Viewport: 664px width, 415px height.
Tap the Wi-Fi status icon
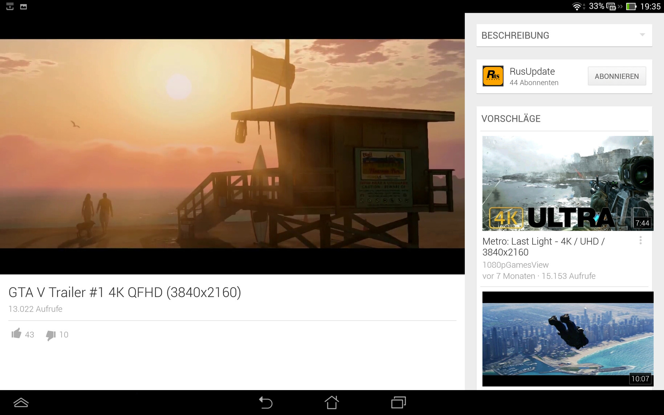[x=577, y=7]
